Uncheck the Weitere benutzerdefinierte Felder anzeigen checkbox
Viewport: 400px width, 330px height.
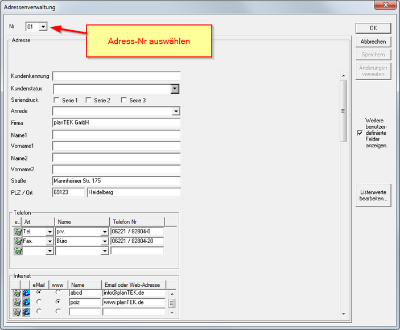359,133
